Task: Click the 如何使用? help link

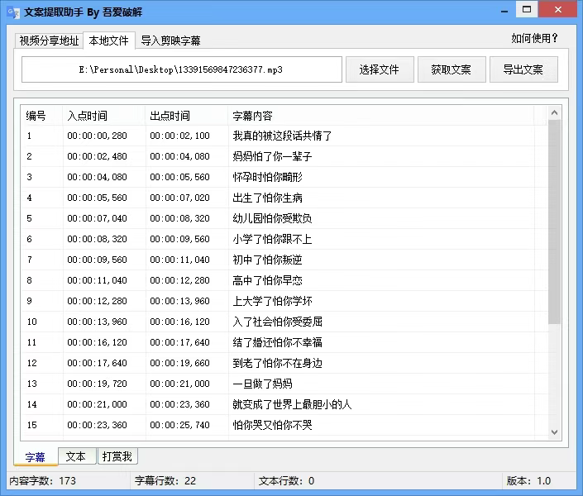Action: (x=534, y=38)
